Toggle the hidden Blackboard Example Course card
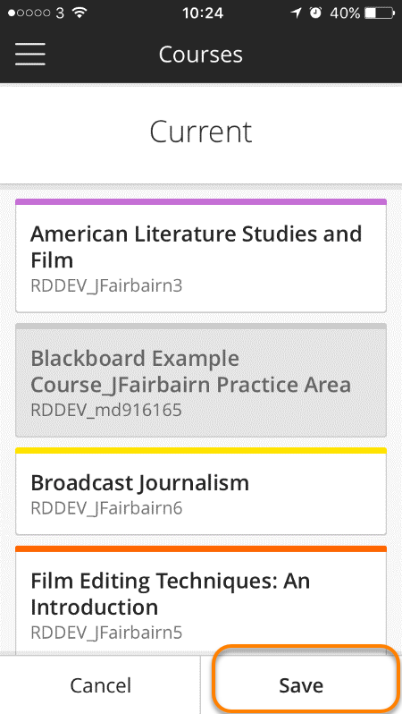402x714 pixels. pos(201,380)
